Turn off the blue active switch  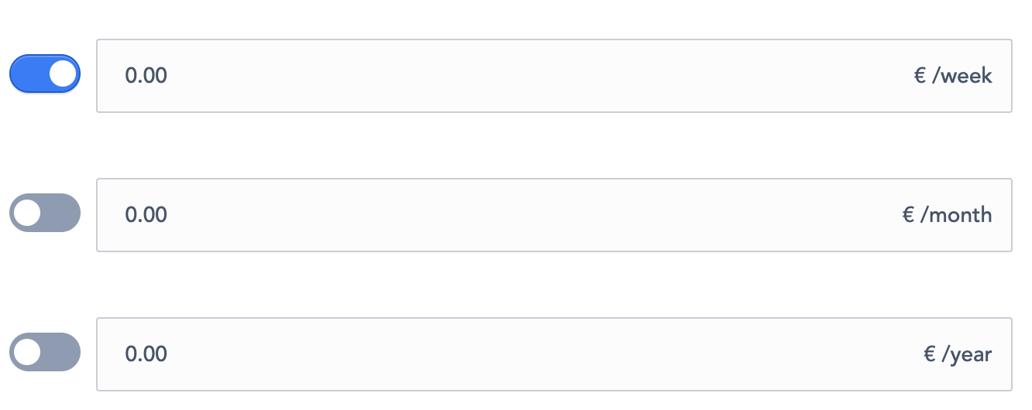(45, 74)
